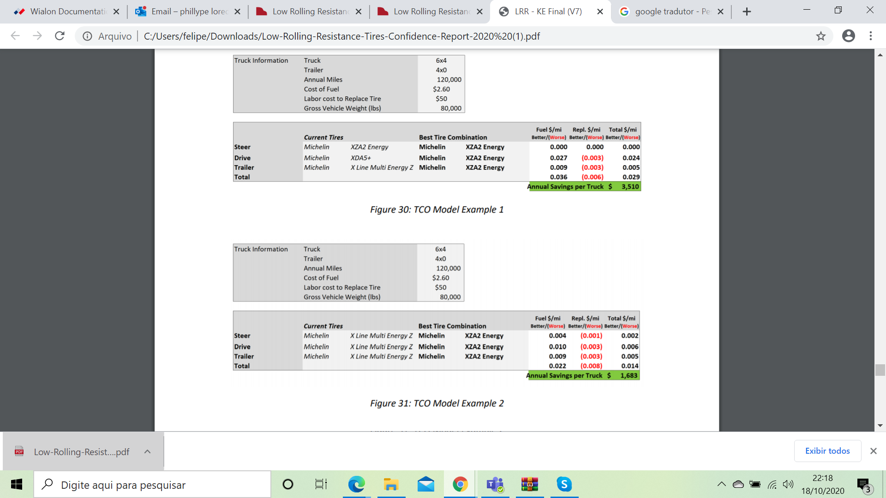This screenshot has width=886, height=498.
Task: Open the Windows notification center
Action: (863, 484)
